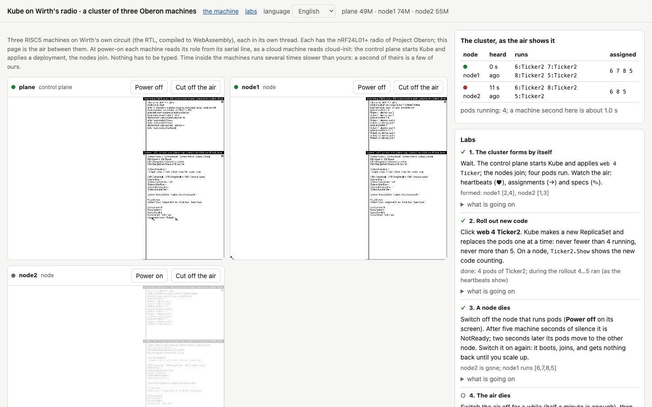Cut off the air for node1
Image resolution: width=652 pixels, height=407 pixels.
418,87
